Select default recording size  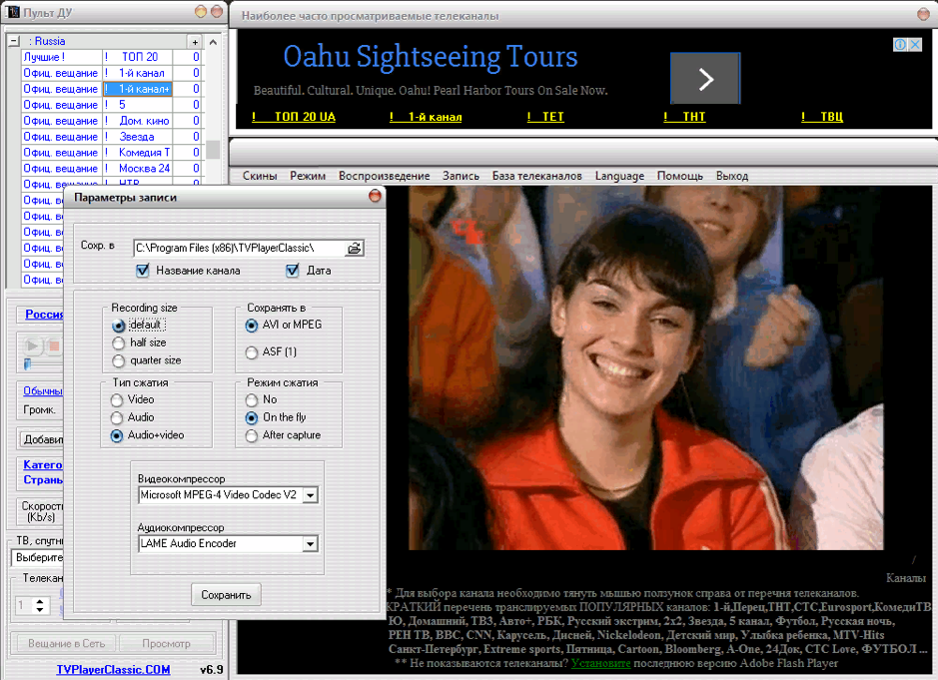click(119, 325)
